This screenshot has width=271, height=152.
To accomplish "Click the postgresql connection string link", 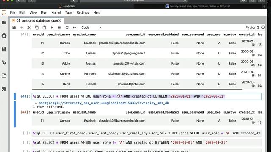I will click(x=104, y=103).
